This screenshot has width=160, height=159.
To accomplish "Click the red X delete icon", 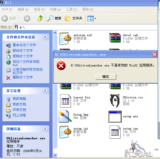I will coord(8,78).
